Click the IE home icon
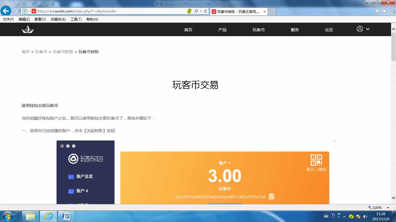 click(377, 11)
